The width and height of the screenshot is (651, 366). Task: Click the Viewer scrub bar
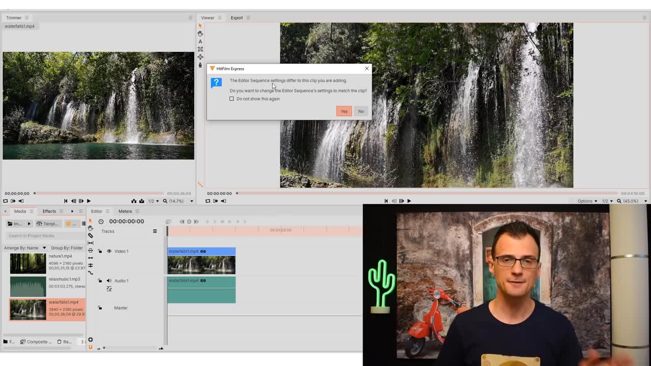point(427,193)
